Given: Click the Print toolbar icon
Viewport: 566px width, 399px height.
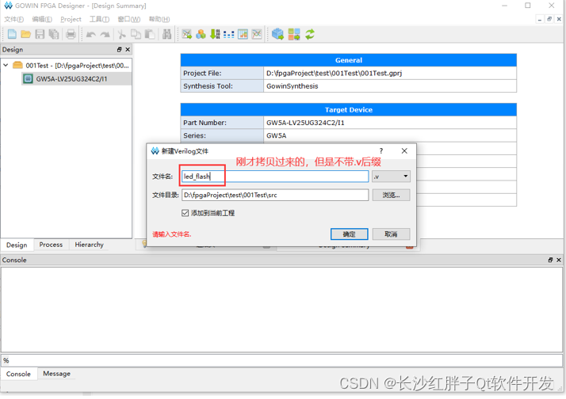Looking at the screenshot, I should [71, 34].
